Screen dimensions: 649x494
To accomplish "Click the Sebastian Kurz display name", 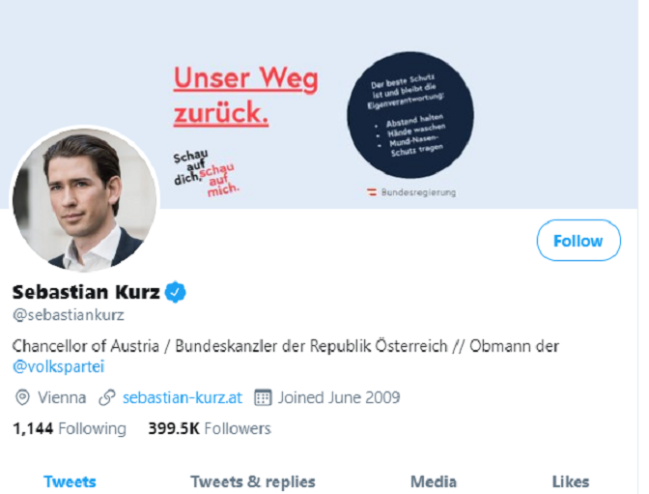I will tap(86, 292).
